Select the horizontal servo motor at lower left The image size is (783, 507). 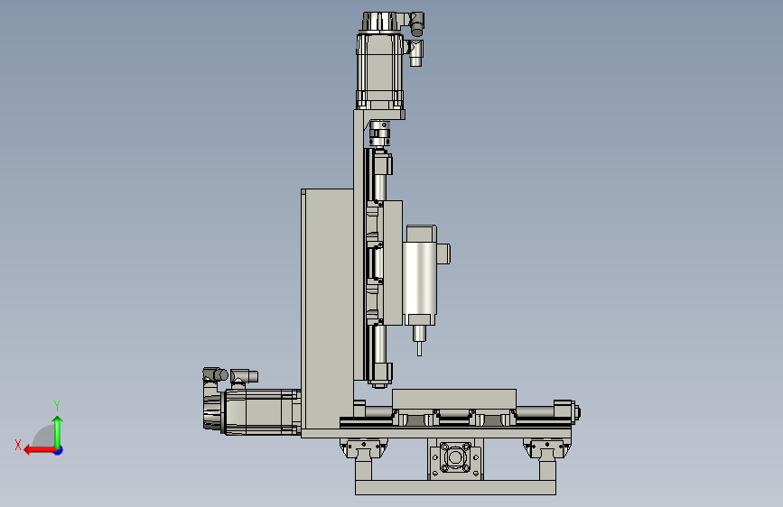click(252, 410)
